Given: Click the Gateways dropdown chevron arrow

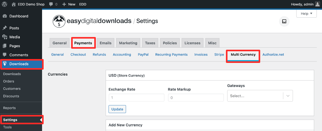Looking at the screenshot, I should pos(288,96).
